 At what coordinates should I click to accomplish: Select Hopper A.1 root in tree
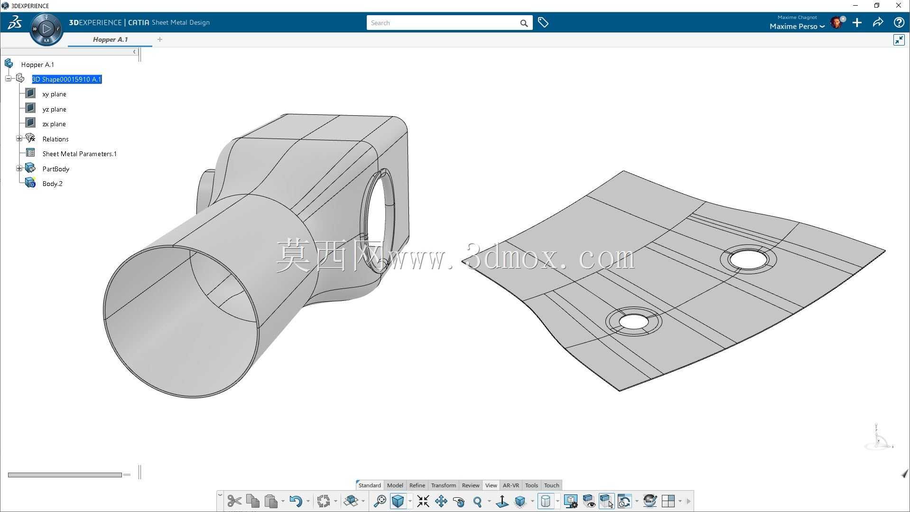click(x=37, y=65)
